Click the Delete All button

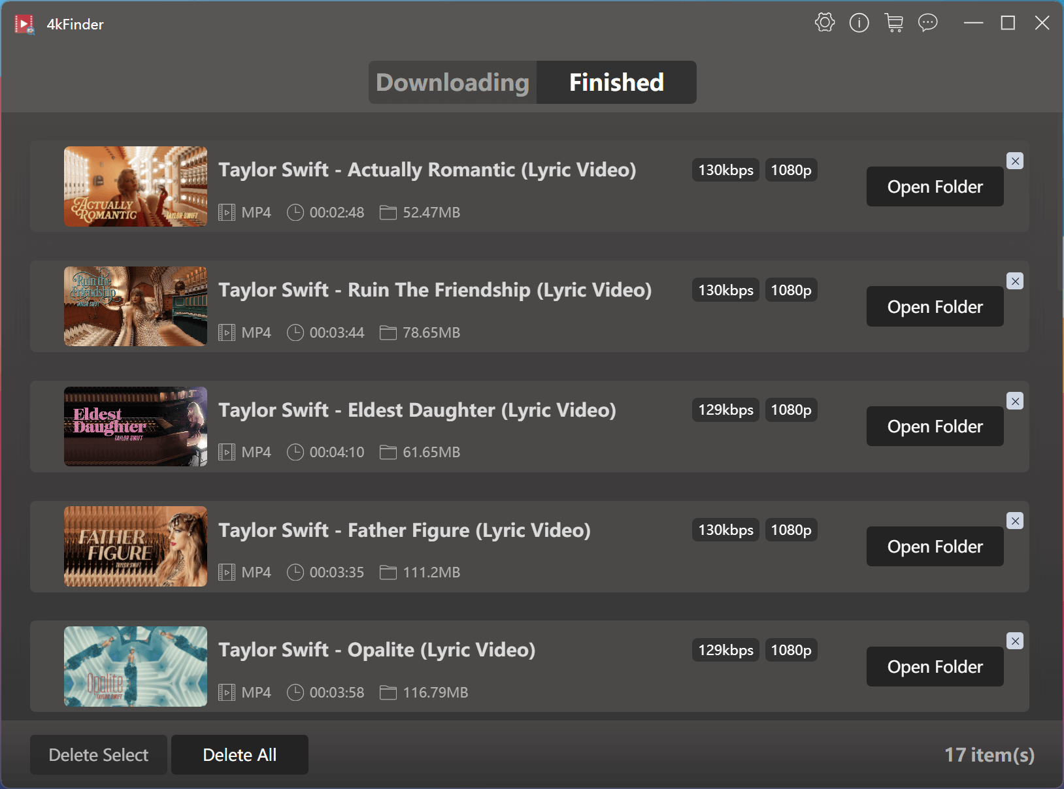pyautogui.click(x=239, y=755)
